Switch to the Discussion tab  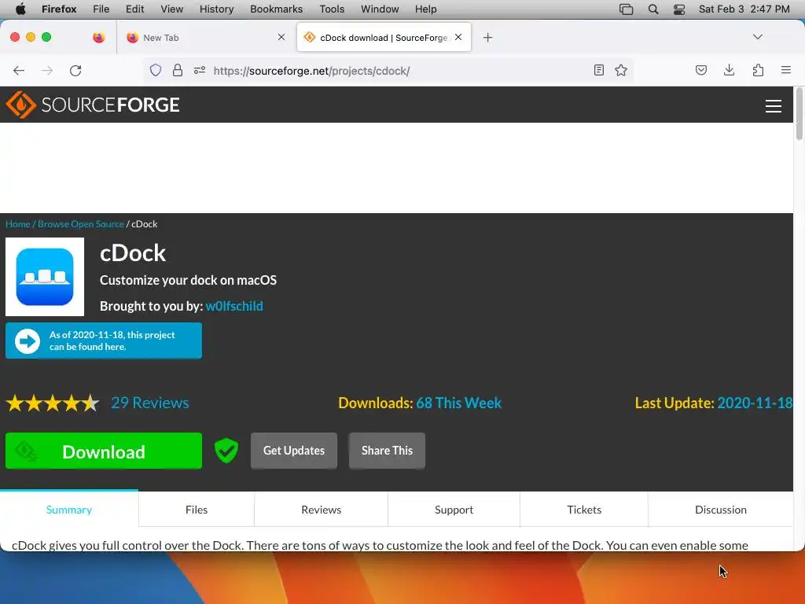(721, 510)
